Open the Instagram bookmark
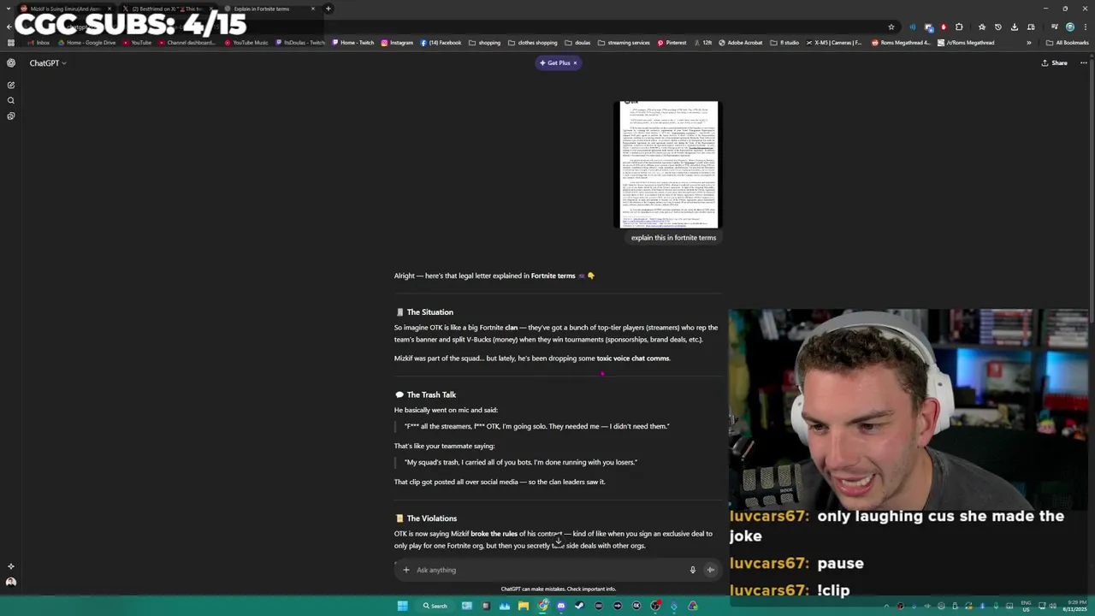Screen dimensions: 1095x616 click(397, 43)
